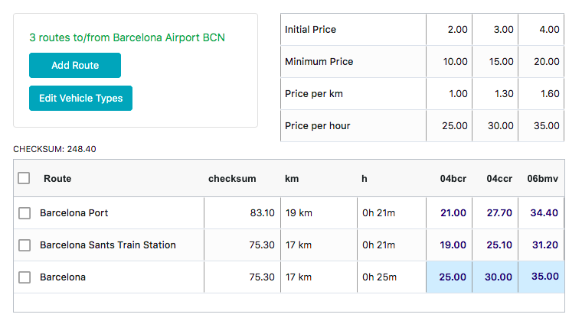Click Price per hour value 25.00
The height and width of the screenshot is (324, 582).
[455, 126]
